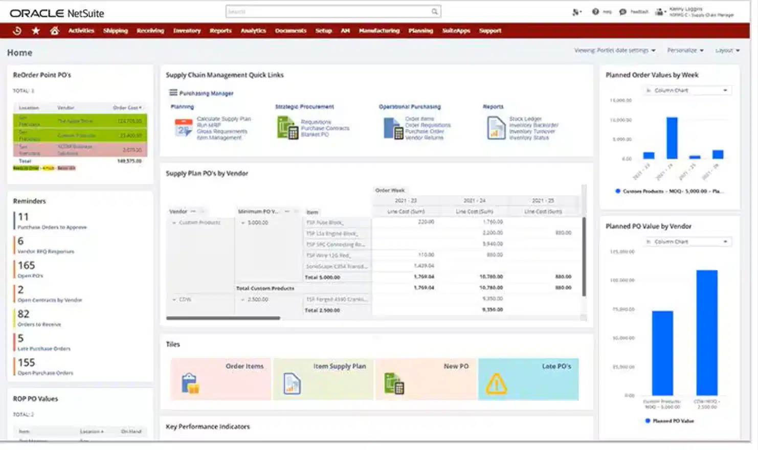The height and width of the screenshot is (450, 758).
Task: Click the New PO tile icon
Action: click(x=394, y=384)
